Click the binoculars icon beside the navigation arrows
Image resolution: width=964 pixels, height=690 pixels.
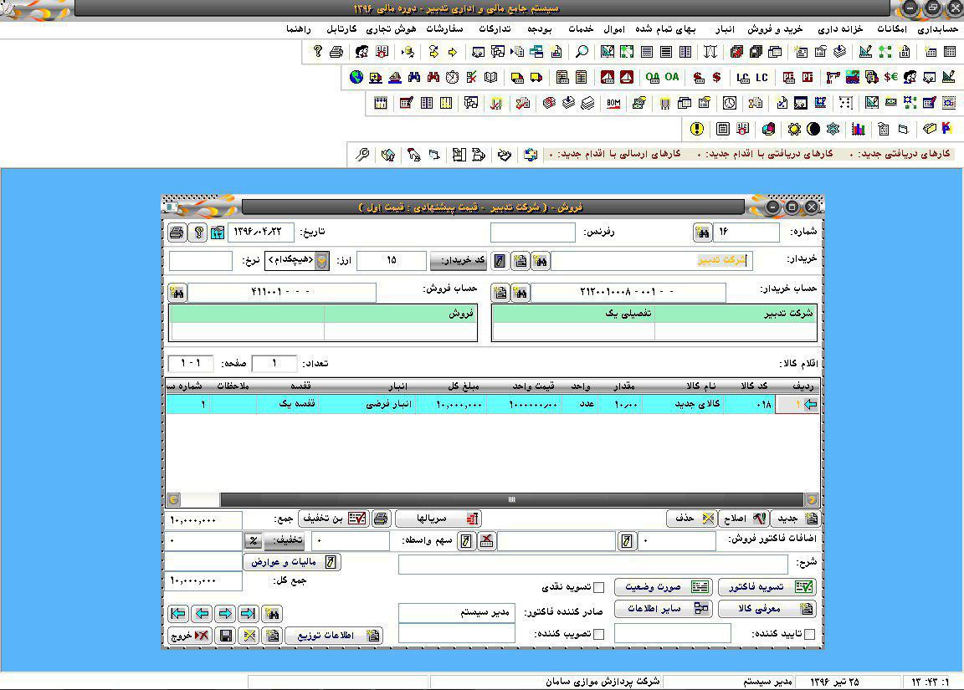pyautogui.click(x=272, y=613)
